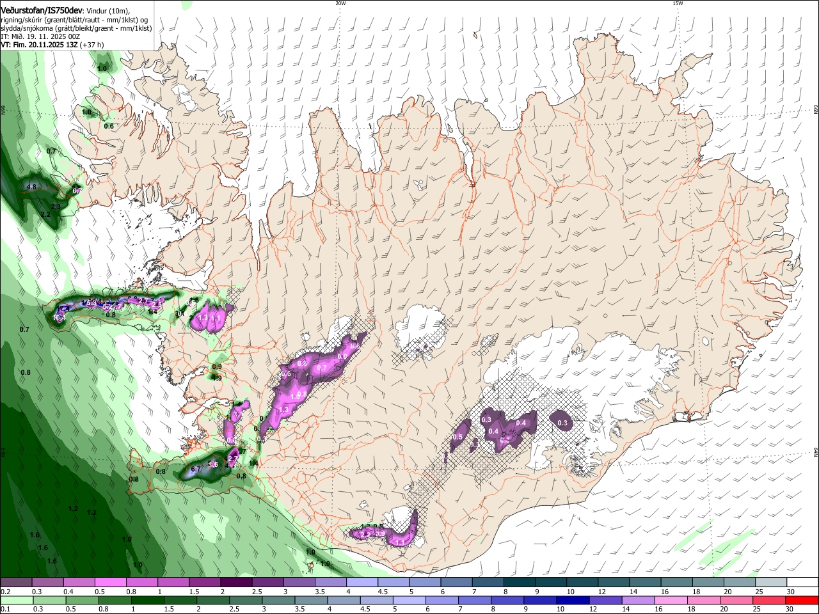This screenshot has height=614, width=819.
Task: Click the 7 label in the lower legend row
Action: pos(460,609)
